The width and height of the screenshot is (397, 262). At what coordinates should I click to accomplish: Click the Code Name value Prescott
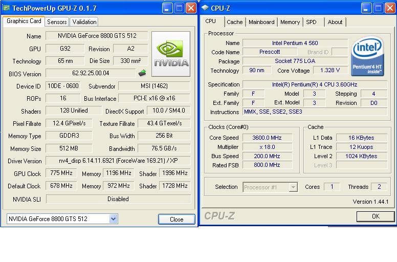pos(270,52)
